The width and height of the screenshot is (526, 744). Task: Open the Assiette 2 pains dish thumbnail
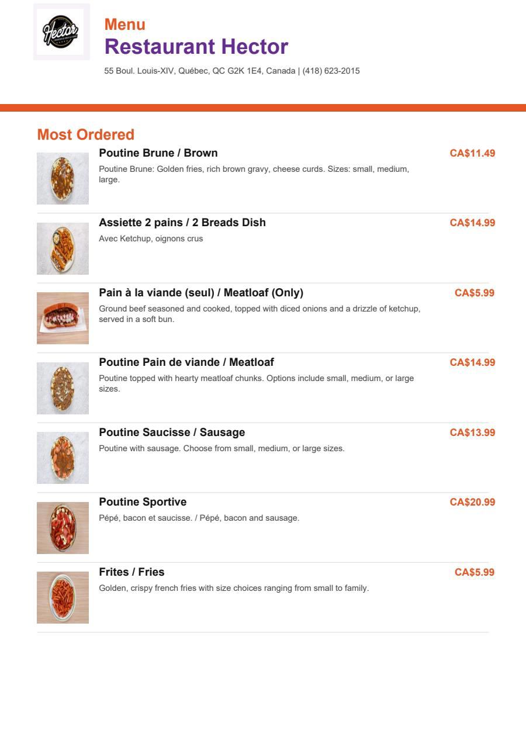(x=63, y=248)
